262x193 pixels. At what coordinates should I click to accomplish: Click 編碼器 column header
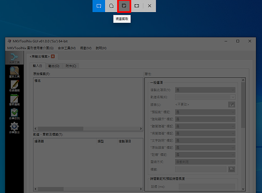[65, 141]
